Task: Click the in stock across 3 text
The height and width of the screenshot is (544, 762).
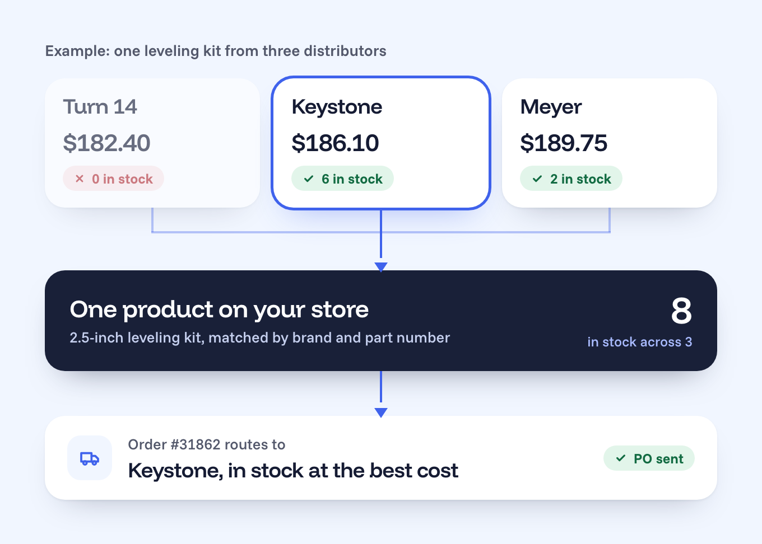Action: pyautogui.click(x=640, y=342)
